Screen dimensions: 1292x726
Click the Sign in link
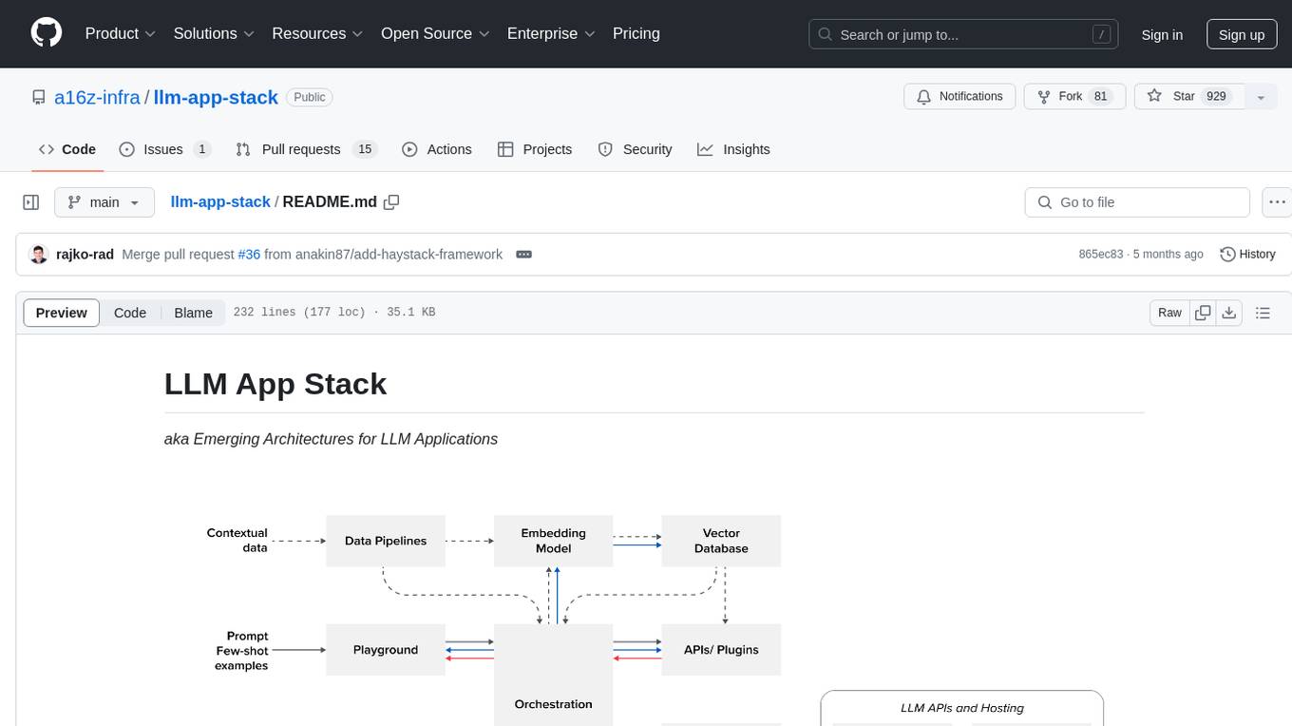click(x=1162, y=34)
